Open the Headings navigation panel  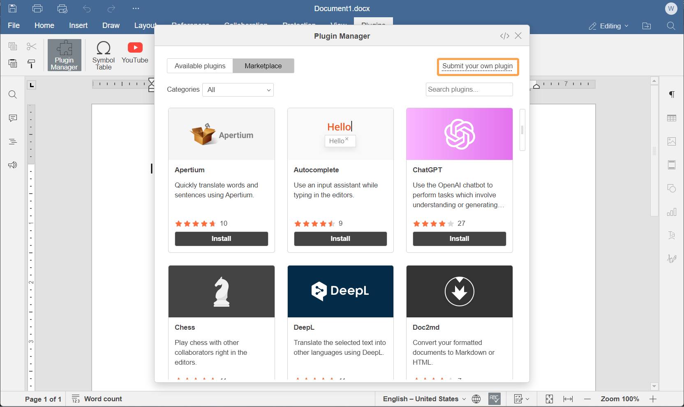click(13, 141)
